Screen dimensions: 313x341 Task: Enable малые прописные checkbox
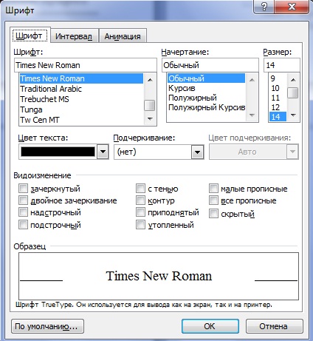pos(213,189)
